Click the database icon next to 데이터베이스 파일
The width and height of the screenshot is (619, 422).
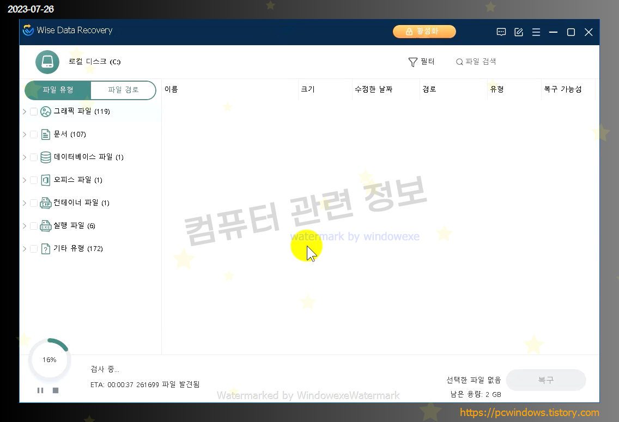[46, 157]
